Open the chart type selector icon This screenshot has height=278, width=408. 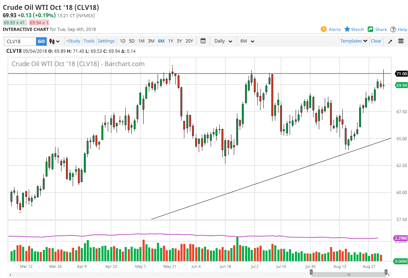click(53, 41)
